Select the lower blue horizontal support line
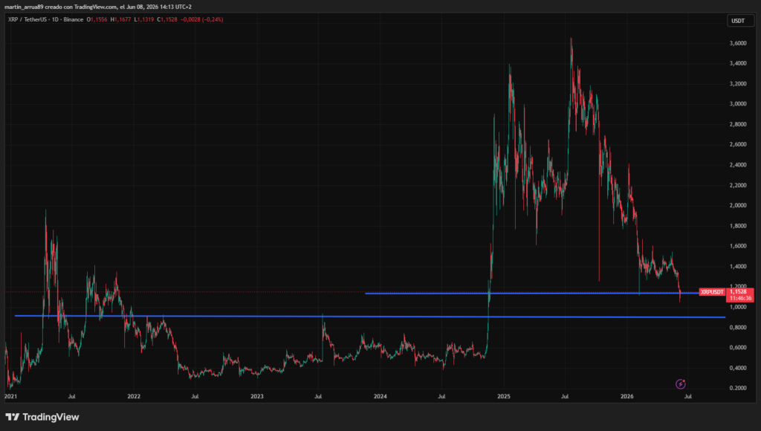The width and height of the screenshot is (761, 431). [370, 317]
